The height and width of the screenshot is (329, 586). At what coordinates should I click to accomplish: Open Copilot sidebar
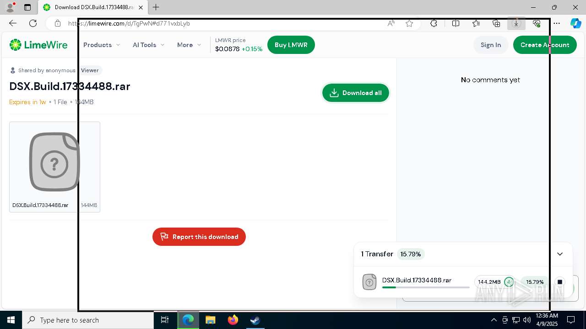(575, 23)
